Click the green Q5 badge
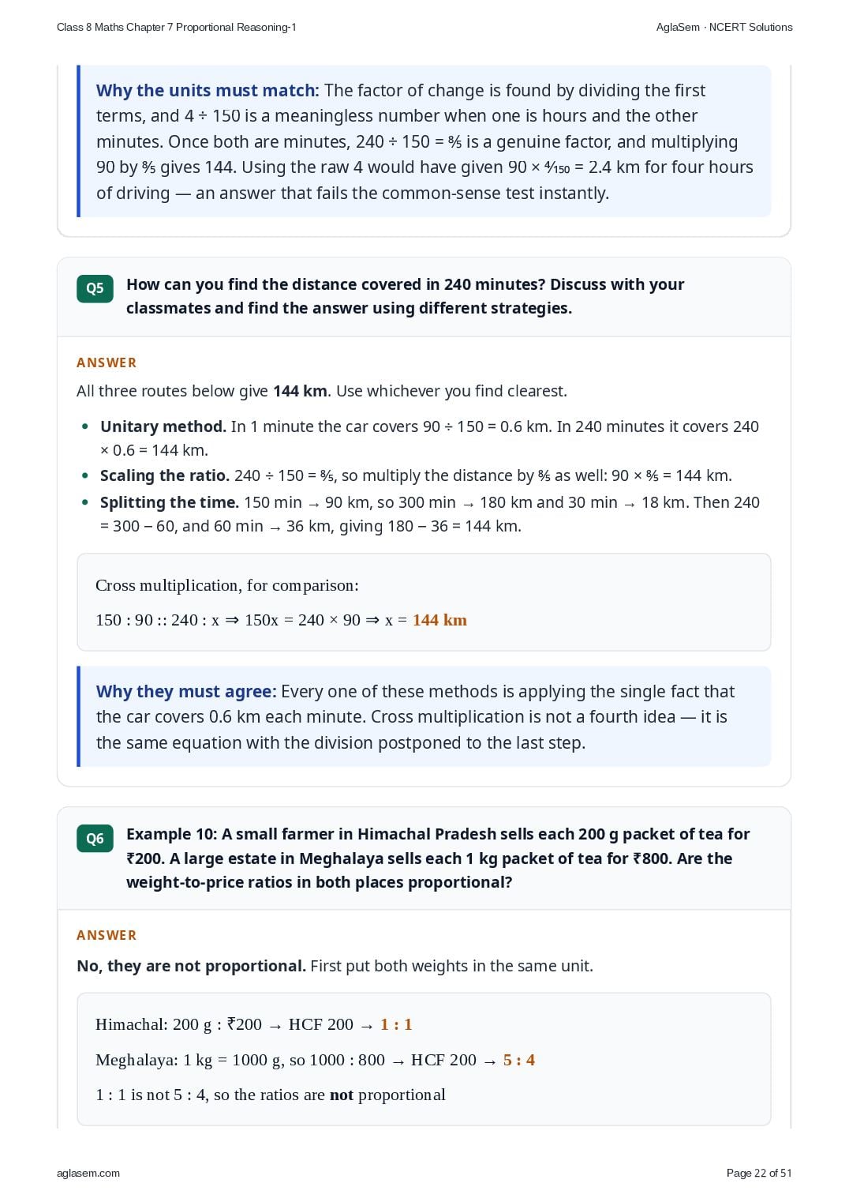 (95, 288)
